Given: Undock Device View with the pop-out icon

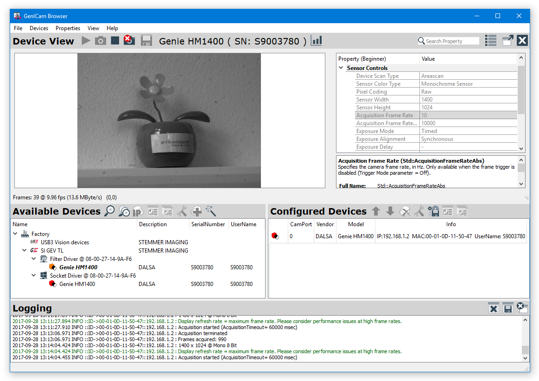Looking at the screenshot, I should (507, 41).
